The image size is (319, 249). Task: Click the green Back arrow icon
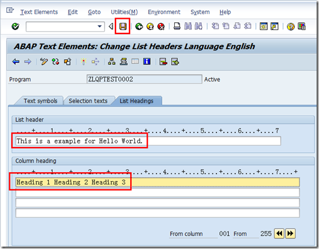coord(139,26)
